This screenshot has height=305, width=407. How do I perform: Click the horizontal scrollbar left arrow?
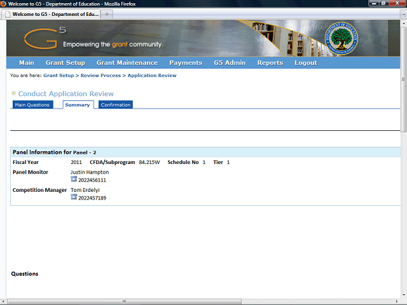[x=3, y=301]
